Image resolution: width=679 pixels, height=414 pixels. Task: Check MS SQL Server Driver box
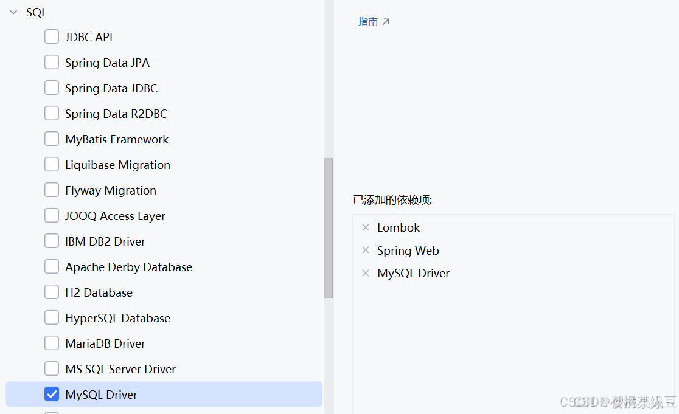(x=52, y=368)
